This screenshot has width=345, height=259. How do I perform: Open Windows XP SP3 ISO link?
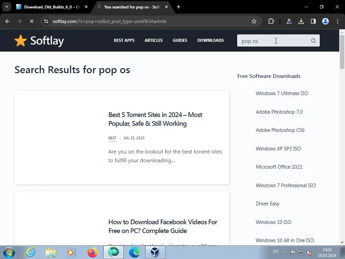click(278, 149)
